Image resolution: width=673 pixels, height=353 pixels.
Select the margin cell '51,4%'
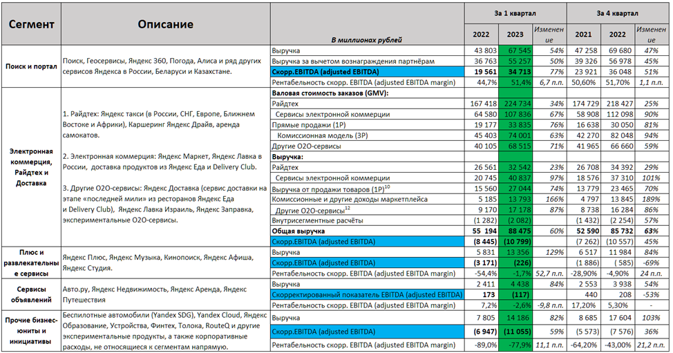pyautogui.click(x=515, y=82)
